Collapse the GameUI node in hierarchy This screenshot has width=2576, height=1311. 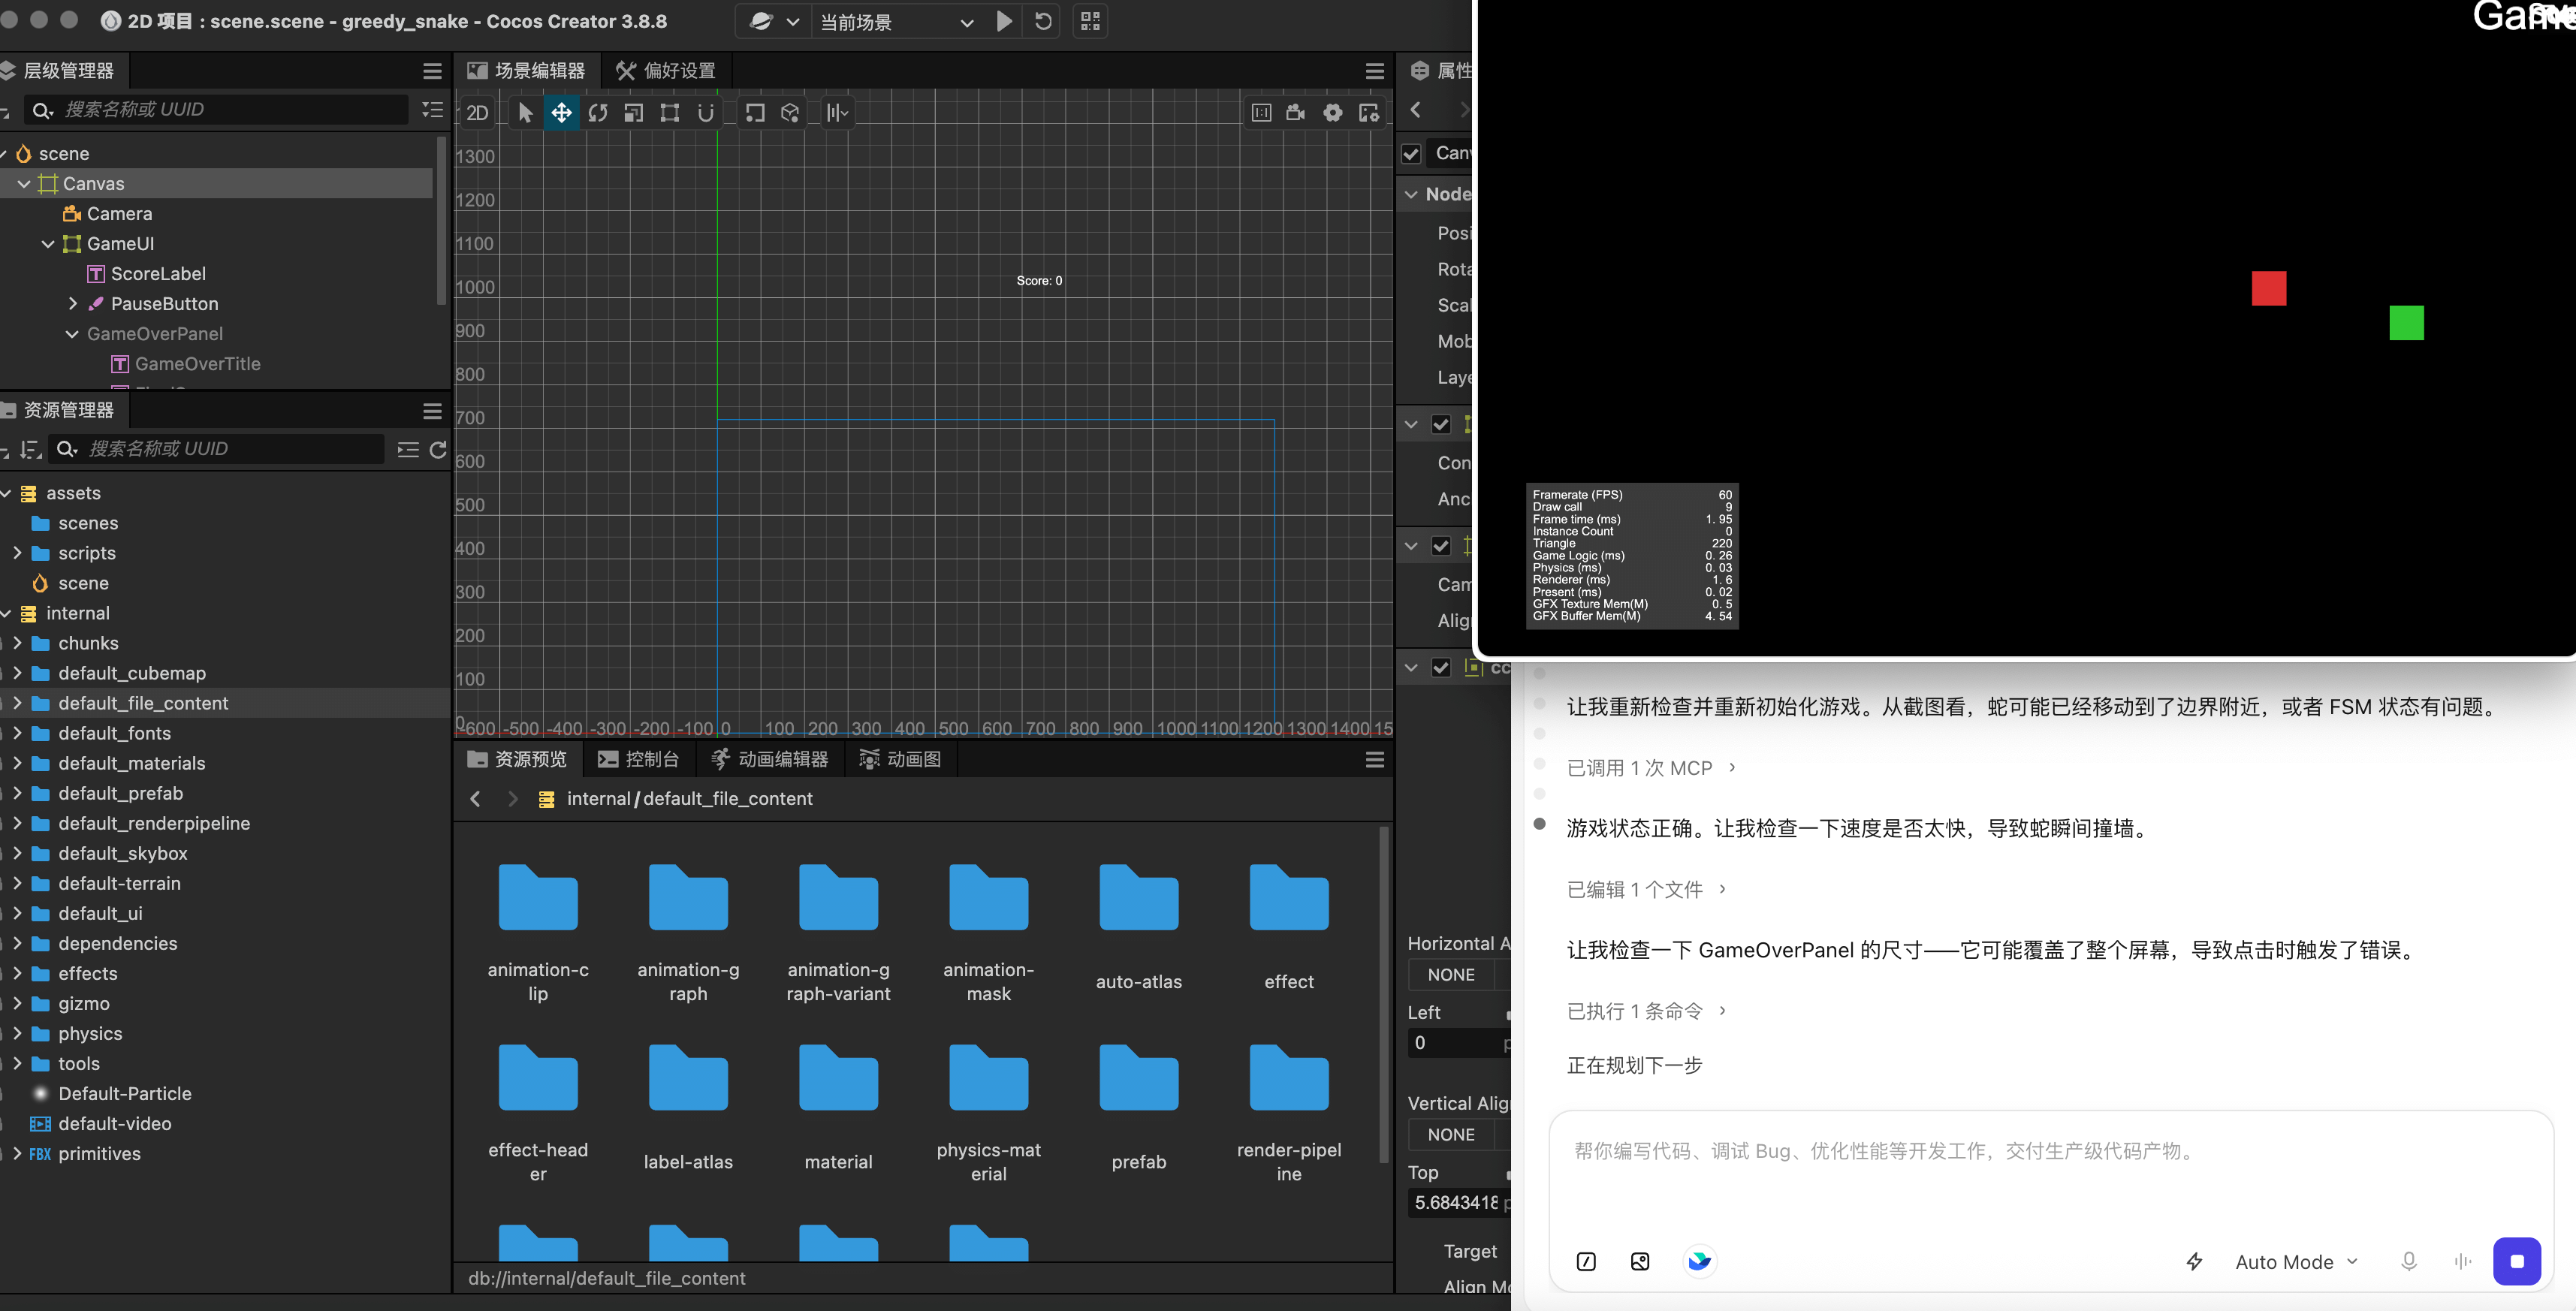(47, 244)
